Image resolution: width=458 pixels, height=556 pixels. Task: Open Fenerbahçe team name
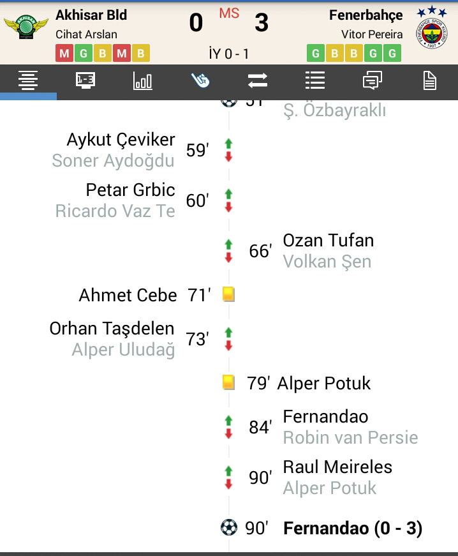click(366, 15)
